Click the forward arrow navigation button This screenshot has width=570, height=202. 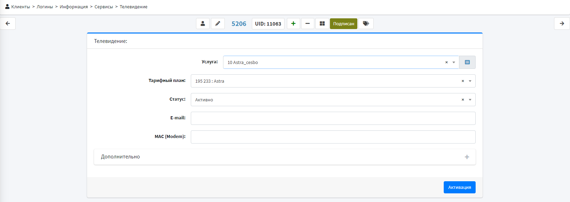[x=562, y=24]
